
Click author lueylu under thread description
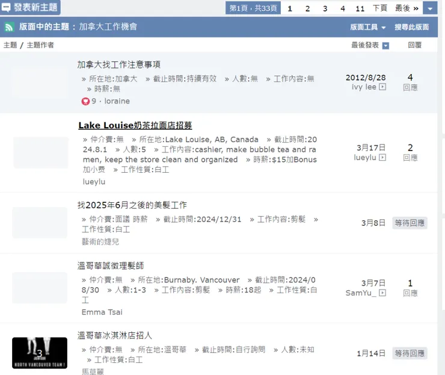point(94,182)
